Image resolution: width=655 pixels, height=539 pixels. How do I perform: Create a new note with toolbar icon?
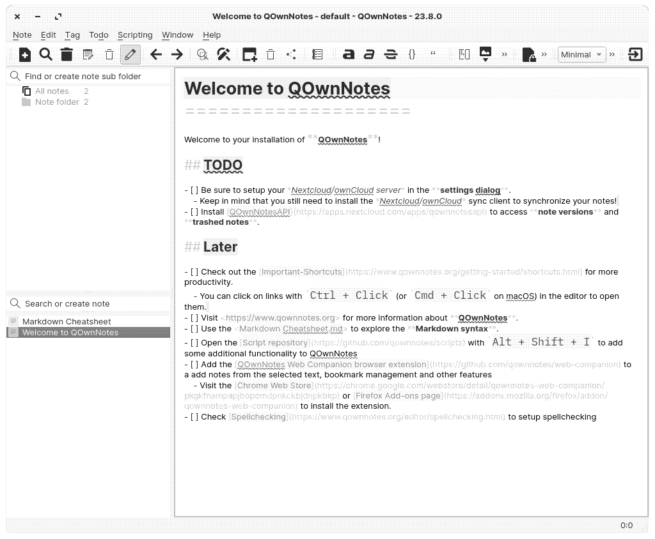(x=25, y=55)
